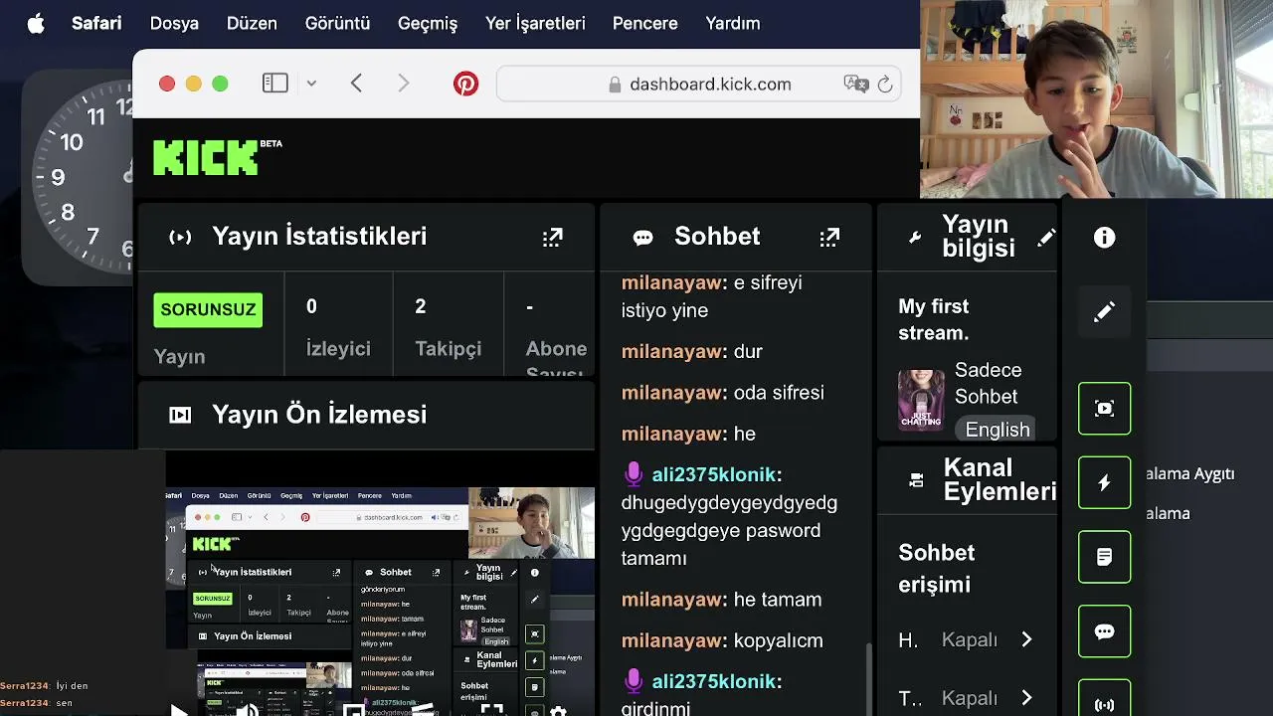Click milanayaw in the "kopyalıcm" message
The width and height of the screenshot is (1273, 716).
coord(672,641)
